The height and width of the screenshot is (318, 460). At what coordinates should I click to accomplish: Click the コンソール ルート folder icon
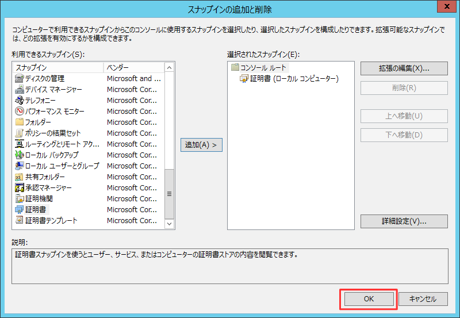235,67
